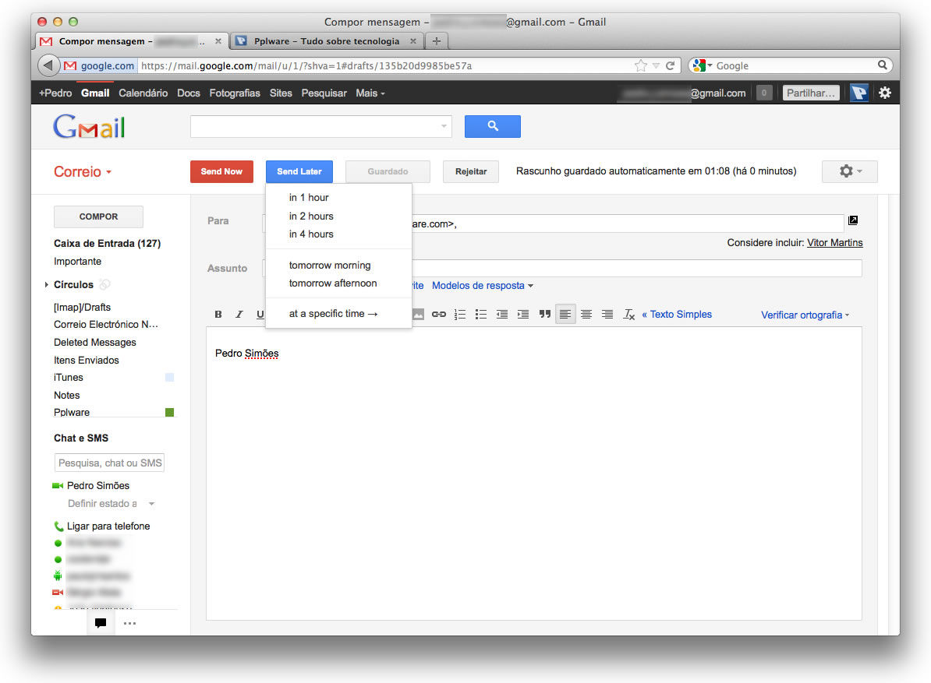Open the Itens Enviados folder
Viewport: 931px width, 683px height.
pyautogui.click(x=86, y=361)
